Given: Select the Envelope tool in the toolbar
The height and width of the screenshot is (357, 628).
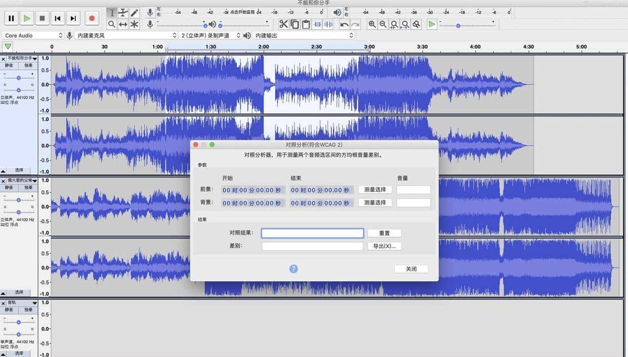Looking at the screenshot, I should click(x=123, y=13).
